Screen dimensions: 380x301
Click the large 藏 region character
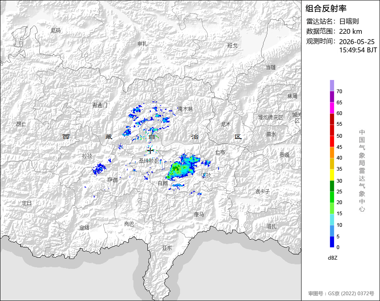tap(109, 137)
